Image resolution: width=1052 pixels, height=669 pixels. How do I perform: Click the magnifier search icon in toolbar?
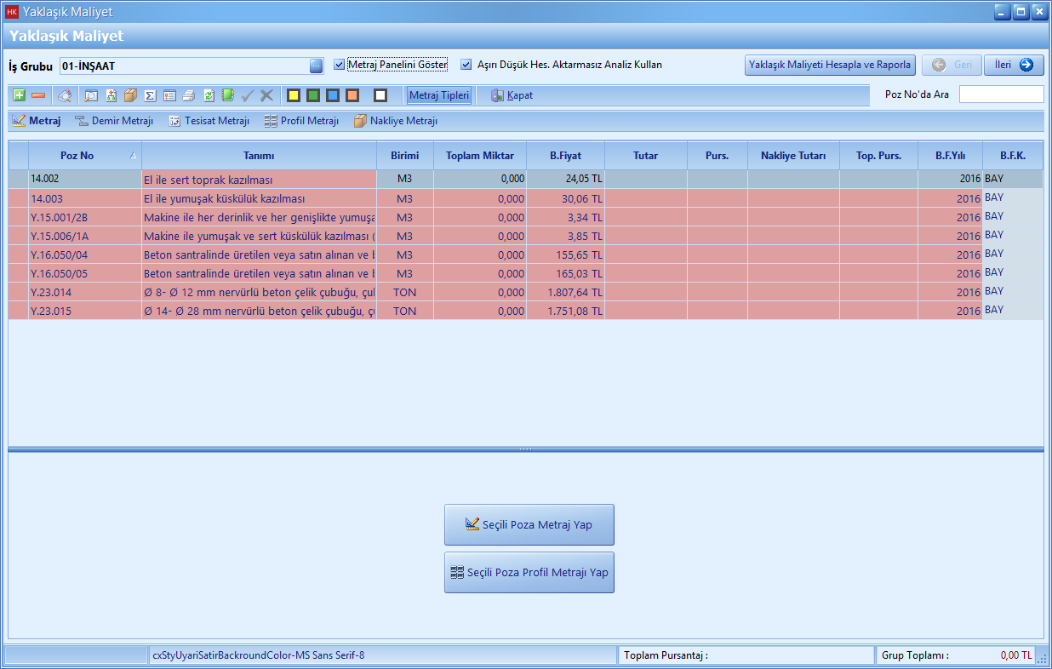[x=90, y=95]
